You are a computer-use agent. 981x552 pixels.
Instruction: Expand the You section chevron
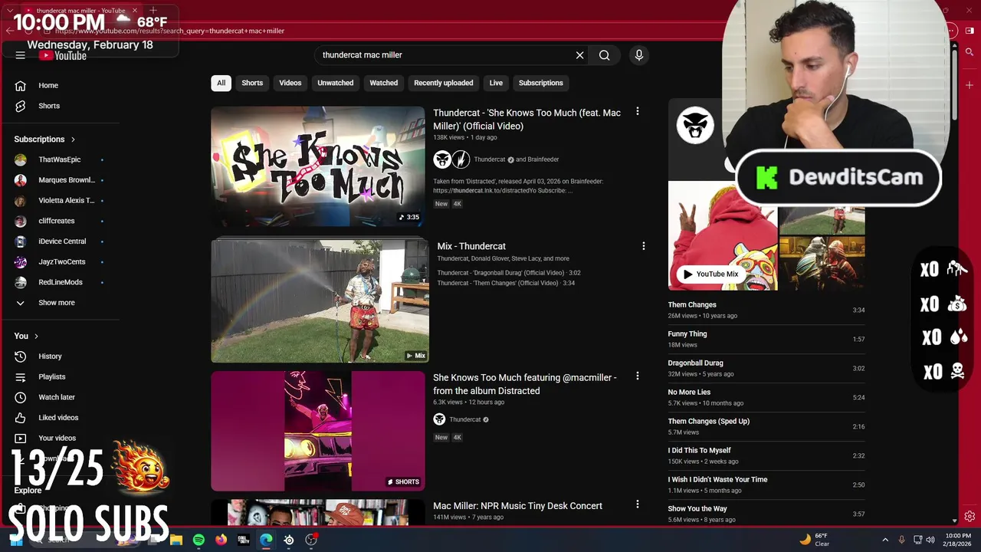[36, 337]
